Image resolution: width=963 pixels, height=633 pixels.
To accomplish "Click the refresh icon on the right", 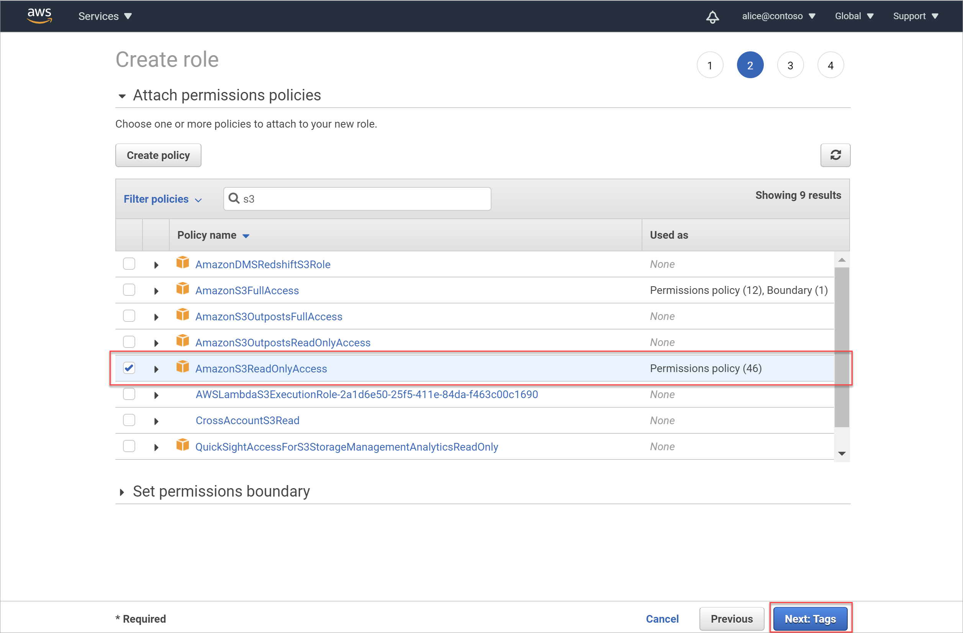I will tap(835, 155).
